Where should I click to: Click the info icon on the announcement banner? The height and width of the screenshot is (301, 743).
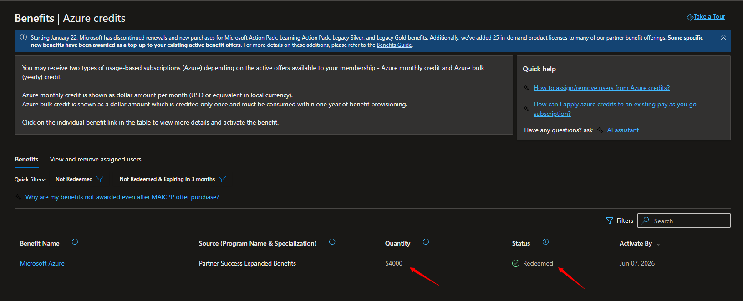(x=23, y=37)
